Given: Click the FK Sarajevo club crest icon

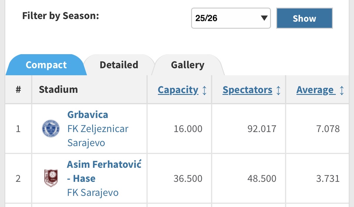Looking at the screenshot, I should (x=51, y=178).
